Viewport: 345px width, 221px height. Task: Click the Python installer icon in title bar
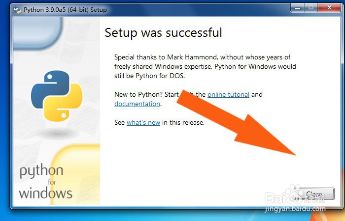[x=17, y=10]
